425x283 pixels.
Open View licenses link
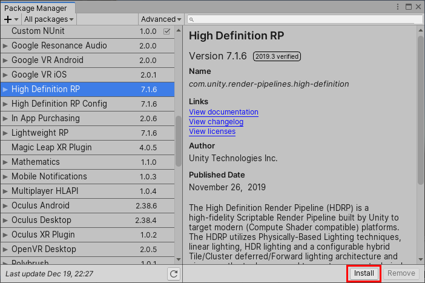(212, 132)
